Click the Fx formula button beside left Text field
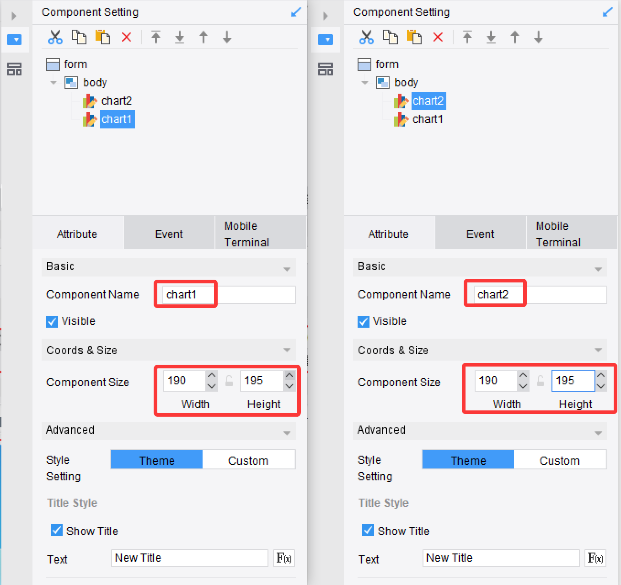621x585 pixels. (x=284, y=558)
